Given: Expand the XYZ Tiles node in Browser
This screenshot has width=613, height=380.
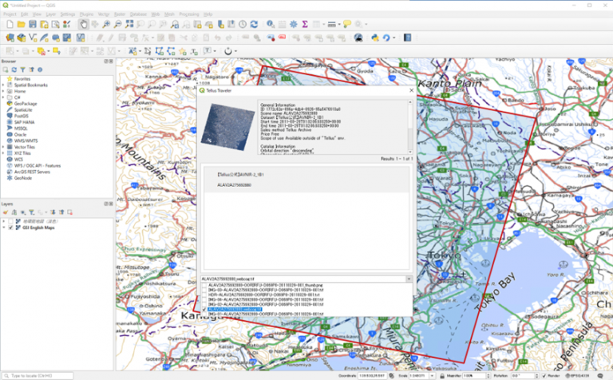Looking at the screenshot, I should pyautogui.click(x=3, y=153).
